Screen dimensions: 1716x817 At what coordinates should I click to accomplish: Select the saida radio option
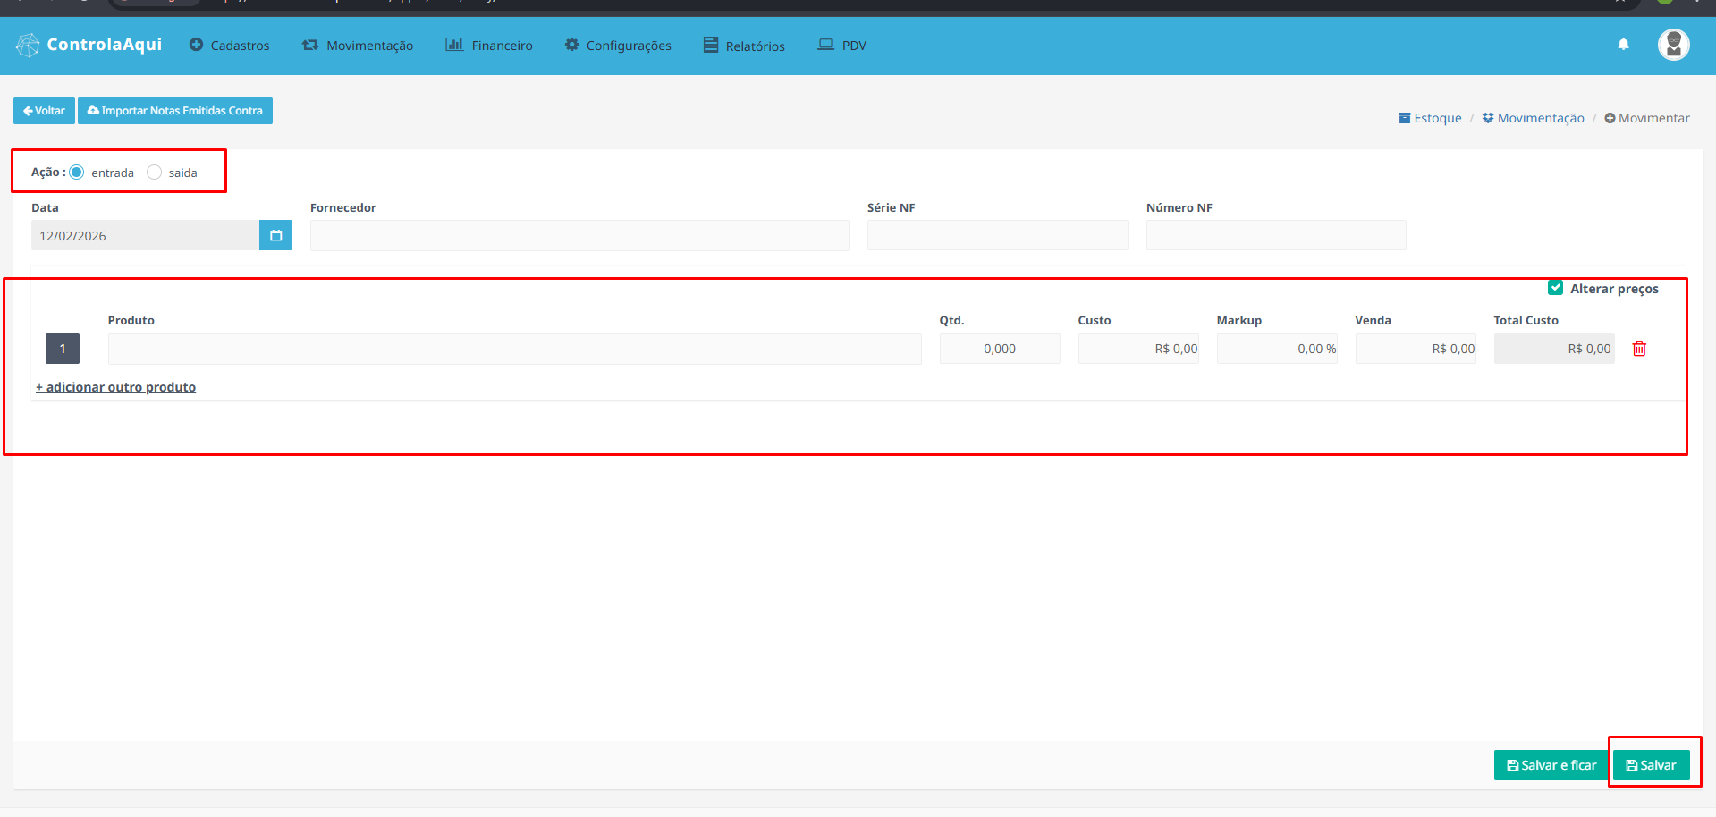click(x=155, y=173)
